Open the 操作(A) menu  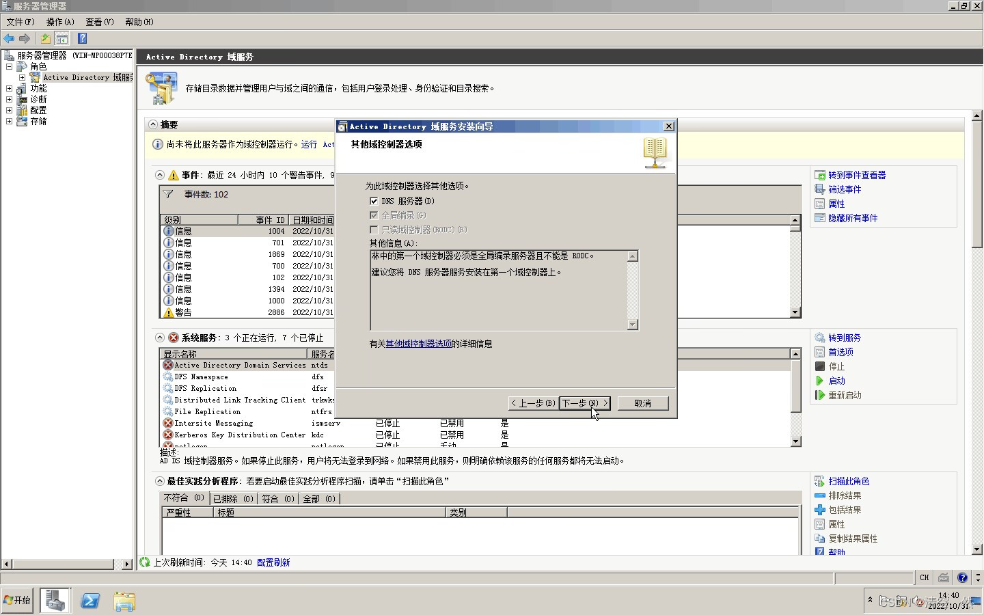tap(60, 22)
